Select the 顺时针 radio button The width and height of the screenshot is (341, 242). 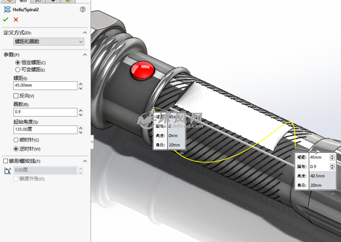[x=16, y=140]
